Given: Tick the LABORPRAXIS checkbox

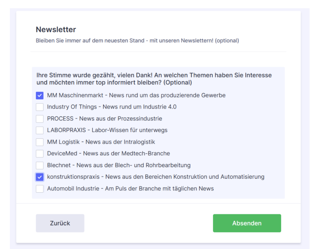Looking at the screenshot, I should [40, 130].
